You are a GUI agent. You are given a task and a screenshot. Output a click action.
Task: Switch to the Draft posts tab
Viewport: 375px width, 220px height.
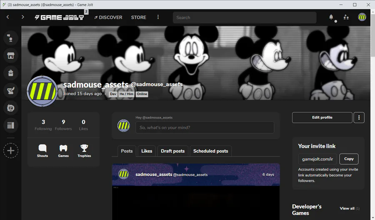[x=172, y=151]
